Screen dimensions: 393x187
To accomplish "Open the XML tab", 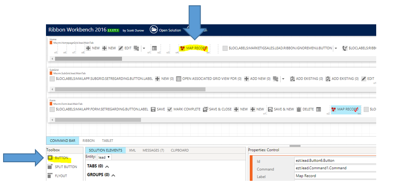I will pos(132,150).
